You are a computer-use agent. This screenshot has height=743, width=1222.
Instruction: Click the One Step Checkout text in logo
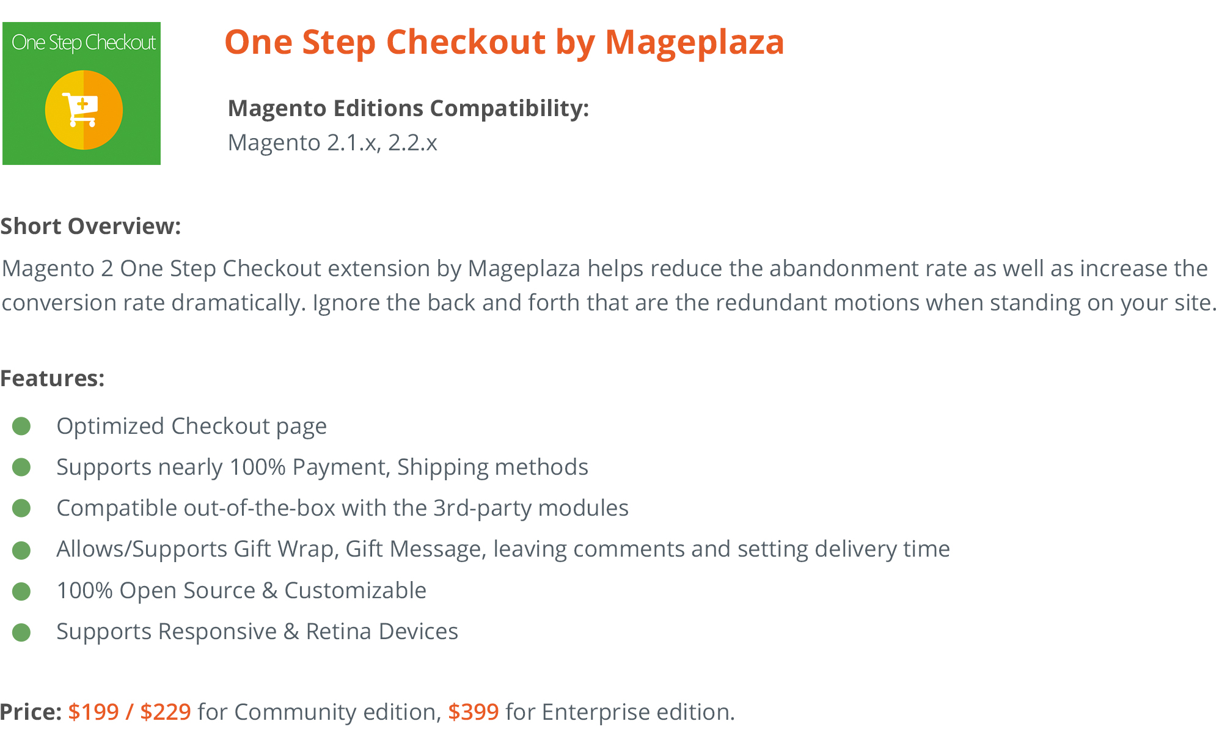84,43
